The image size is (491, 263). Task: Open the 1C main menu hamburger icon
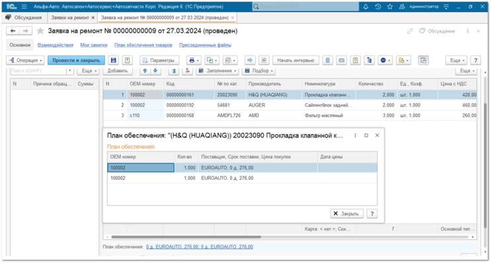[24, 7]
